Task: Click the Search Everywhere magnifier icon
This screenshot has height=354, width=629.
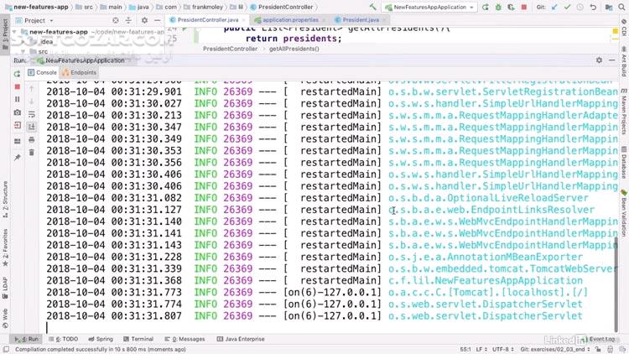Action: point(621,8)
